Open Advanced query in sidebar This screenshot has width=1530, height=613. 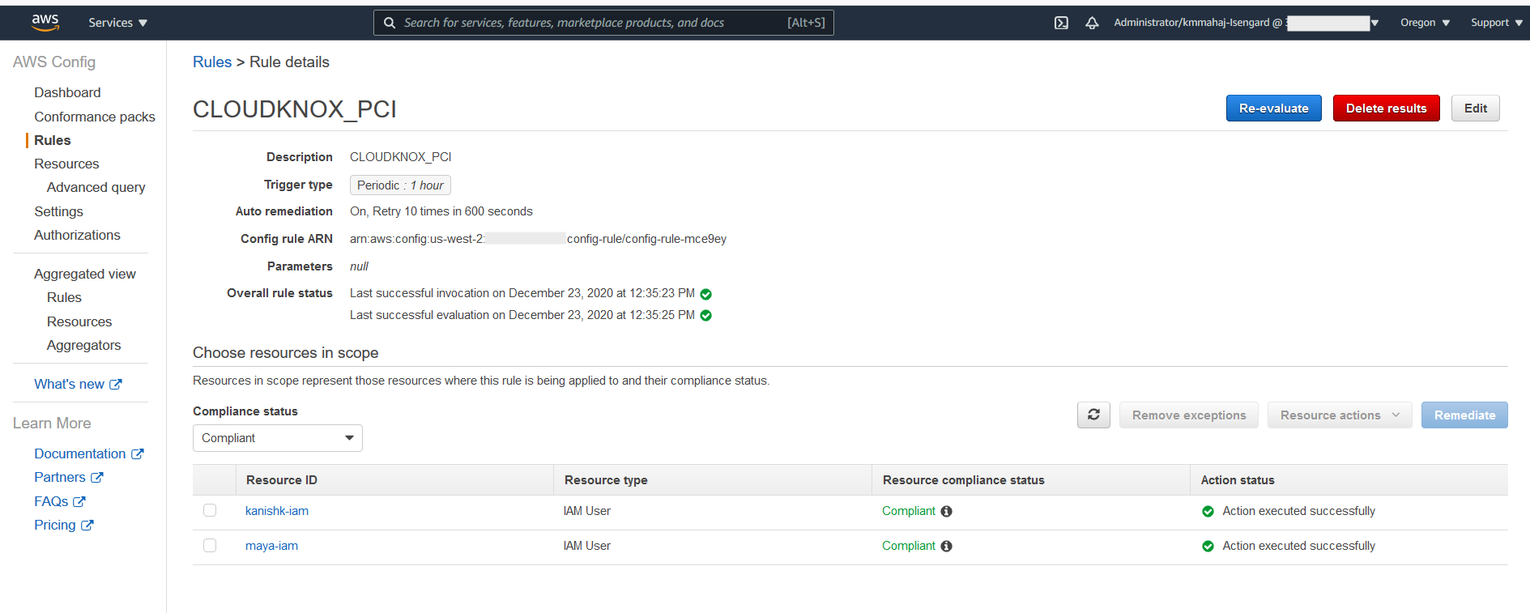pyautogui.click(x=96, y=187)
